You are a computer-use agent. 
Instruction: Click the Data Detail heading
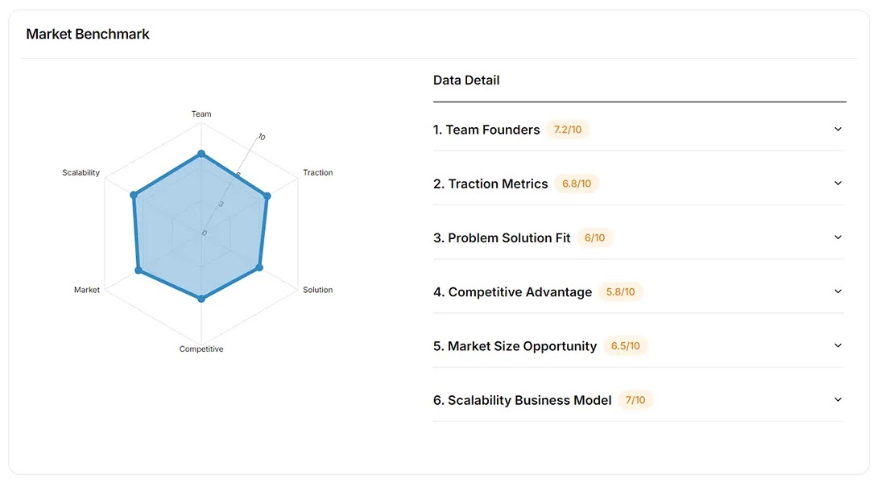point(466,80)
